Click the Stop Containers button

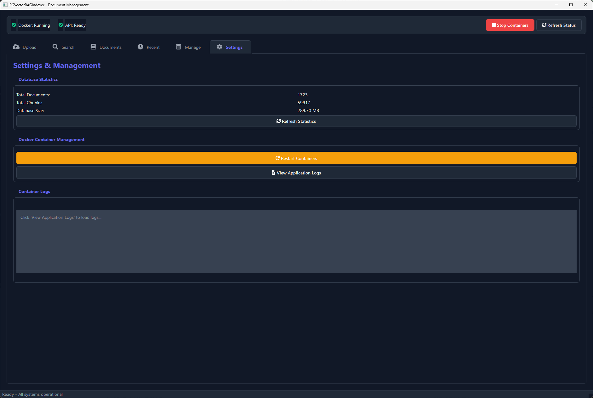(x=510, y=25)
